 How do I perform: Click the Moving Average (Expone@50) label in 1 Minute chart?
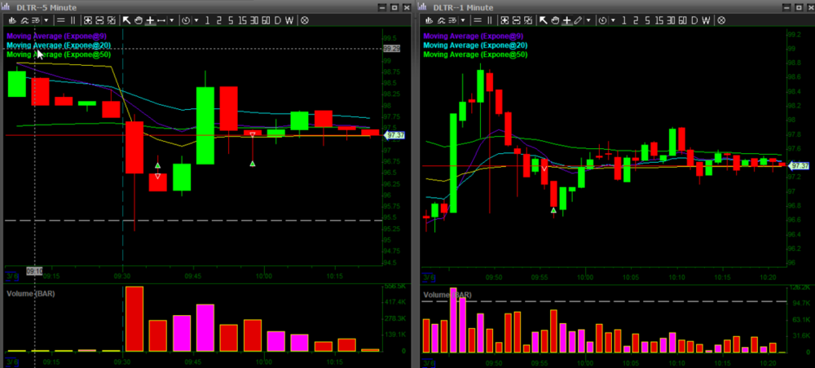click(x=475, y=55)
